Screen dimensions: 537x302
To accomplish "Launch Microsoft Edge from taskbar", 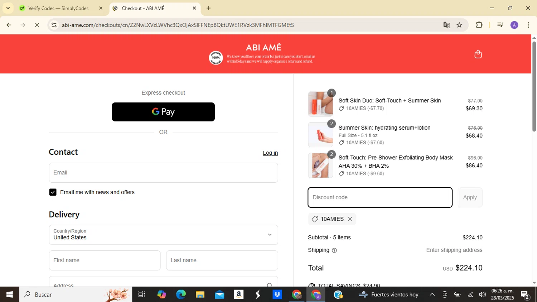I will (181, 294).
